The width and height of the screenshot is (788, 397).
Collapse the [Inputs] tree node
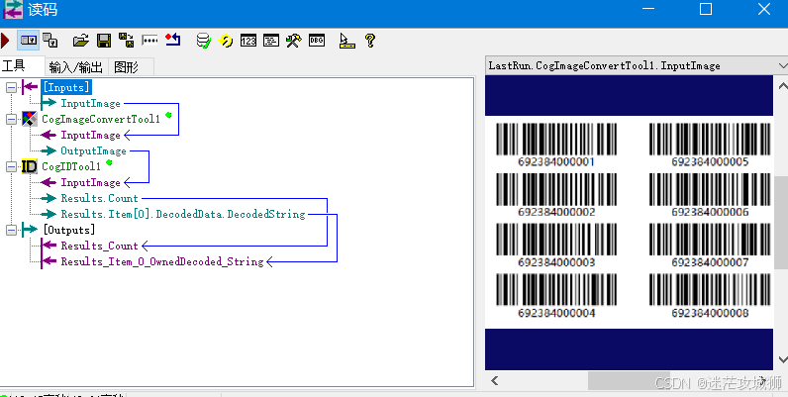point(11,87)
